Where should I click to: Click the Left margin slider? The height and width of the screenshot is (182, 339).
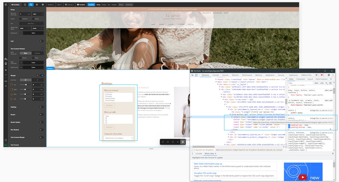25,99
